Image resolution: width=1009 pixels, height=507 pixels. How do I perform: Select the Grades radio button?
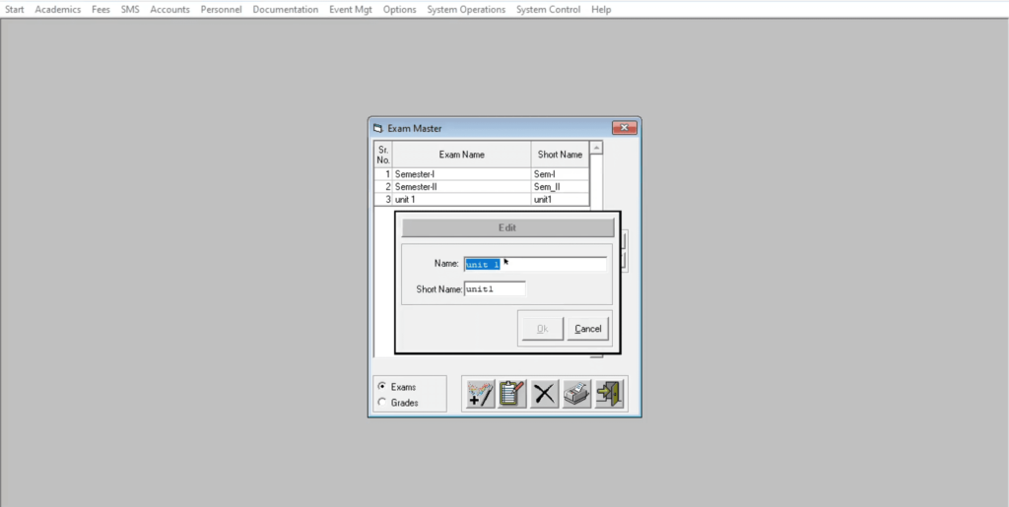point(382,403)
